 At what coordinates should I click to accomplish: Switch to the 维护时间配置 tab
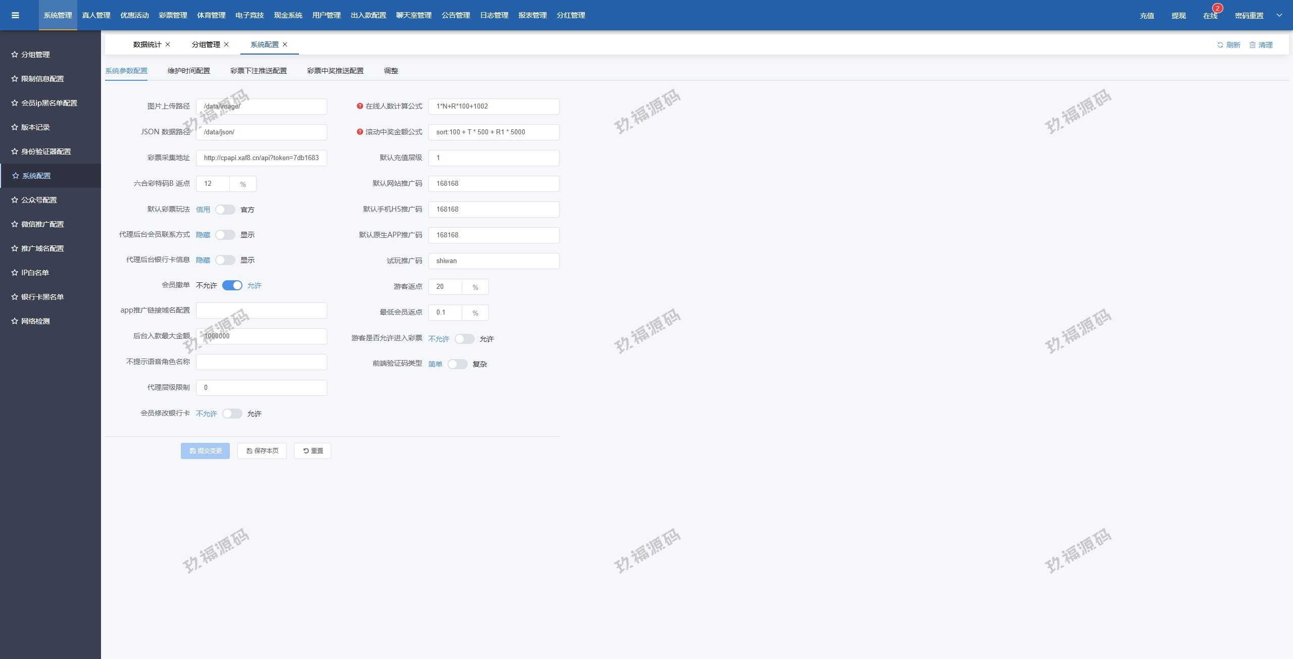(x=188, y=71)
